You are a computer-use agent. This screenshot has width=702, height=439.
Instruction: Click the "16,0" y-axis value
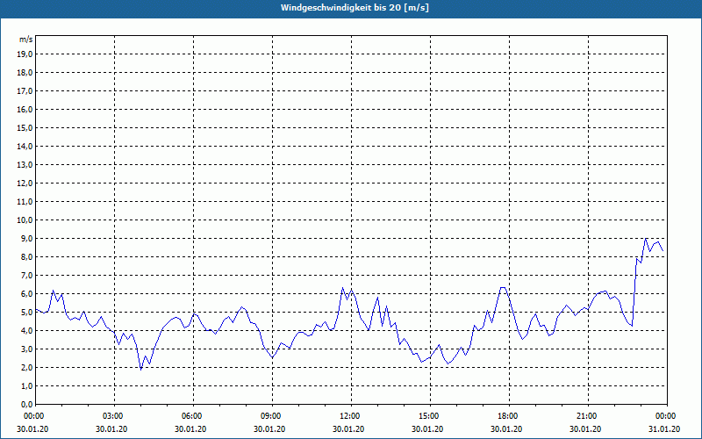click(25, 109)
